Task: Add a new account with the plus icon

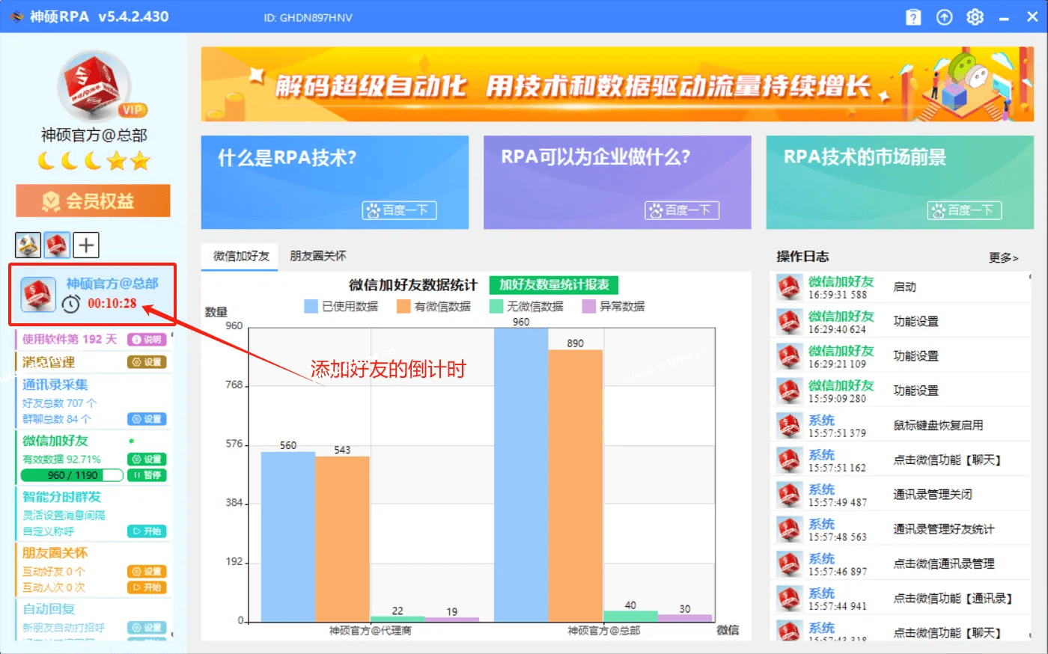Action: click(86, 245)
